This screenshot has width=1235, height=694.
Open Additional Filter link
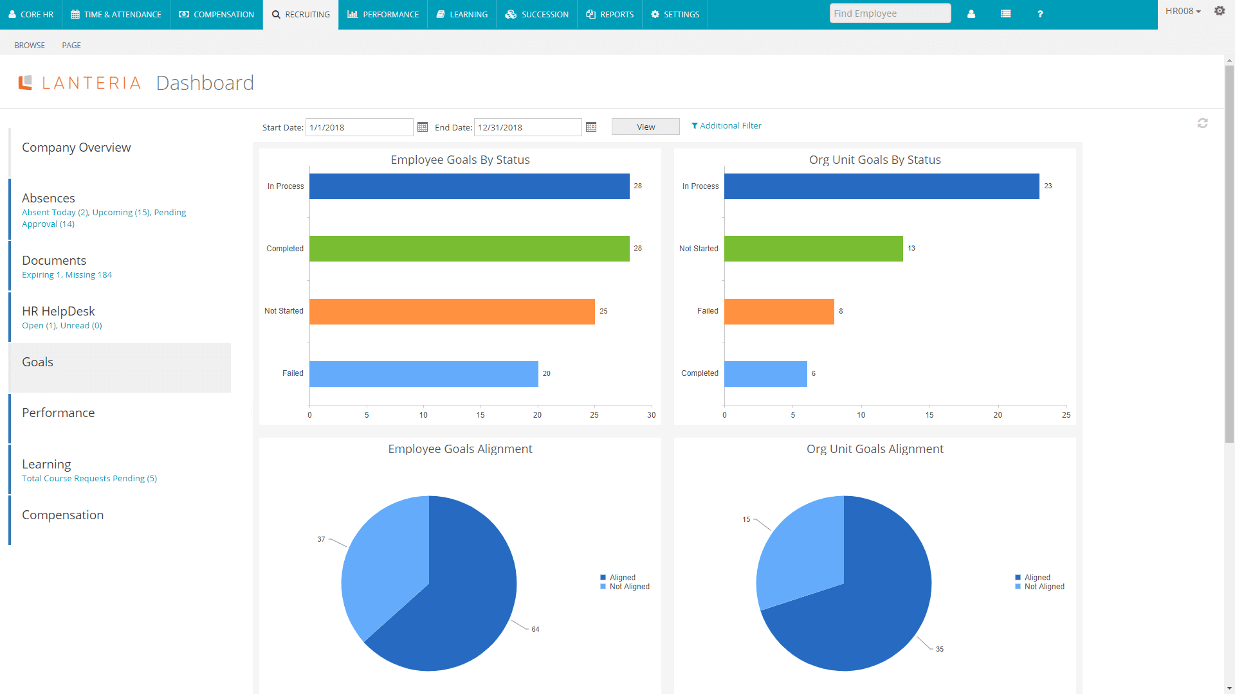tap(726, 125)
